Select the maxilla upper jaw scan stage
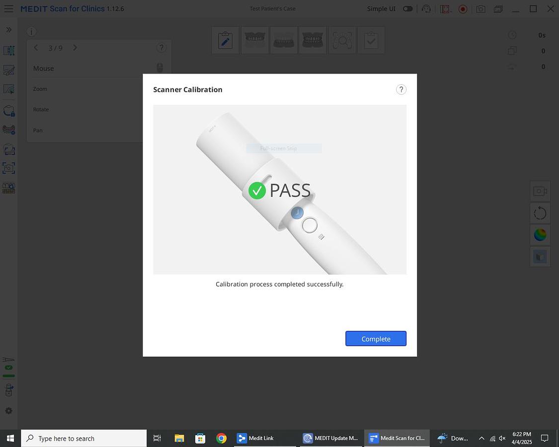Screen dimensions: 559x447 coord(255,40)
